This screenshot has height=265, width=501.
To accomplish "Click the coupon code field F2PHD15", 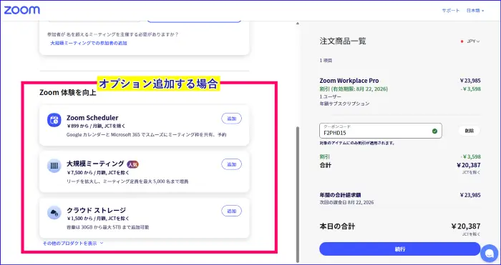I will 381,131.
